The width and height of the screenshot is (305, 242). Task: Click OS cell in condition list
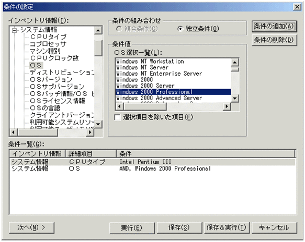tap(74, 168)
